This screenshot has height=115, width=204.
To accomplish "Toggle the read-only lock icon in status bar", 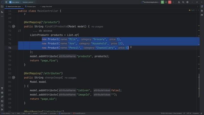I will [201, 113].
